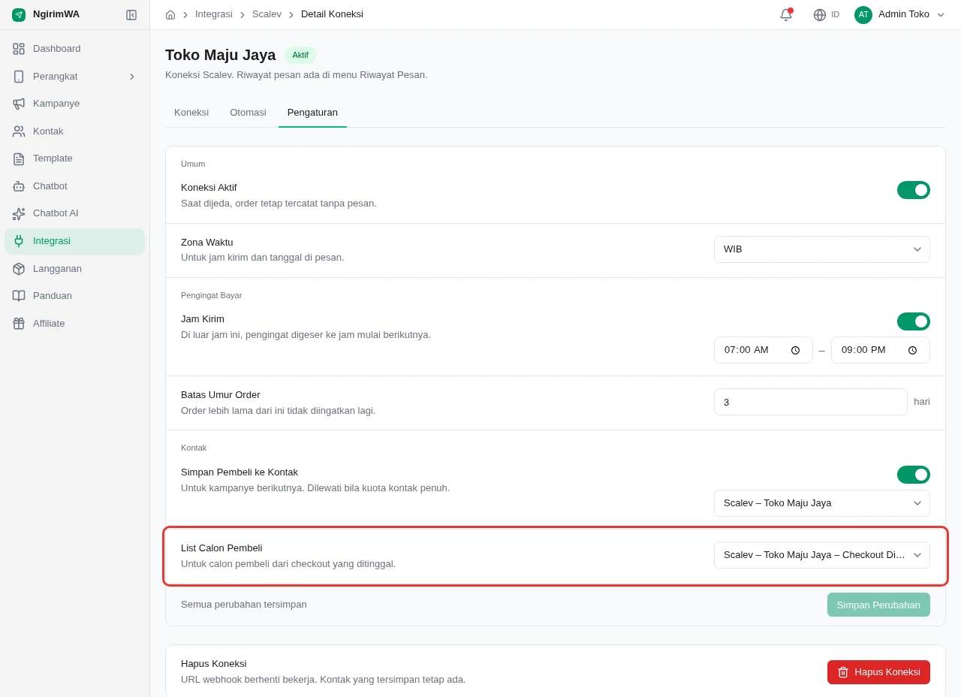This screenshot has width=961, height=697.
Task: Click the Affiliate gift icon
Action: pos(19,324)
